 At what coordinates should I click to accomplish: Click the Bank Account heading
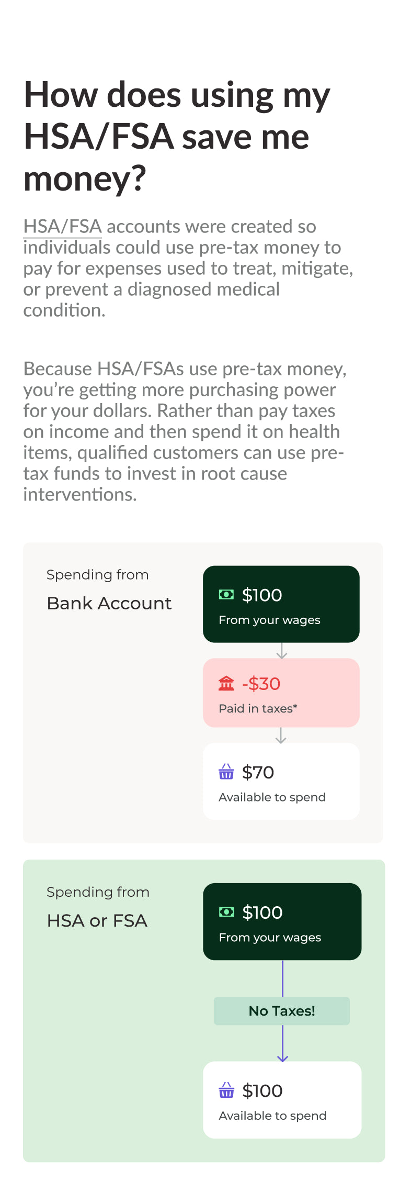pyautogui.click(x=109, y=604)
